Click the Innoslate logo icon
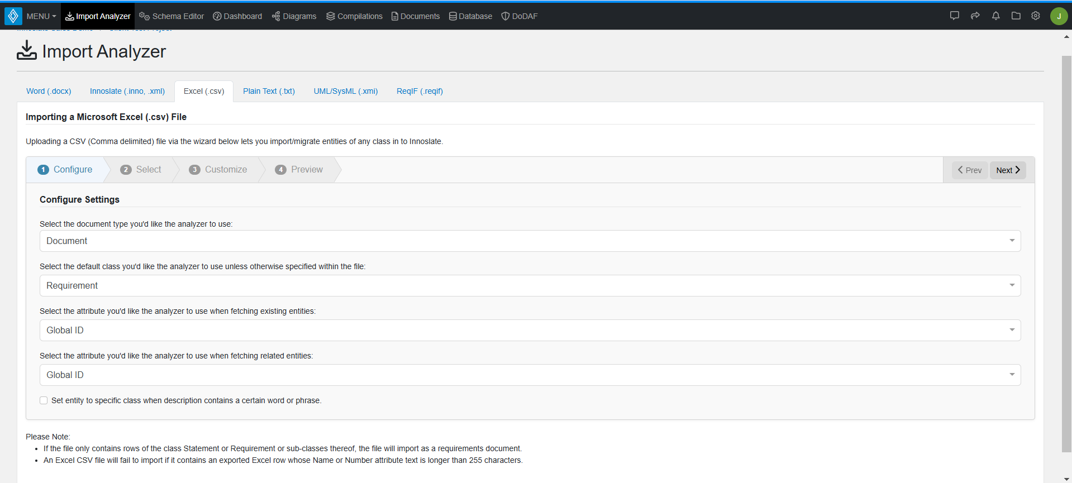 (13, 16)
